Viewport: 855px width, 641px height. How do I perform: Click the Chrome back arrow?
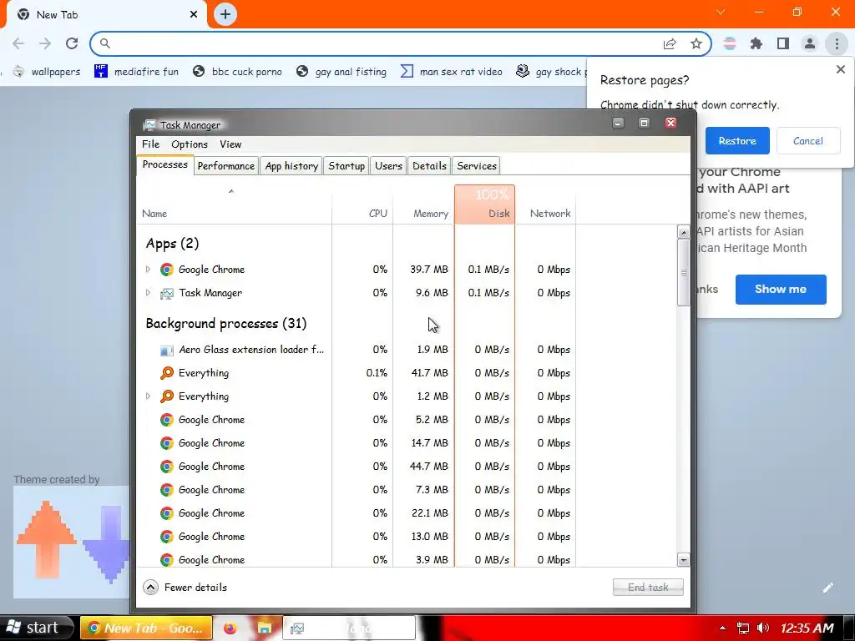point(18,43)
